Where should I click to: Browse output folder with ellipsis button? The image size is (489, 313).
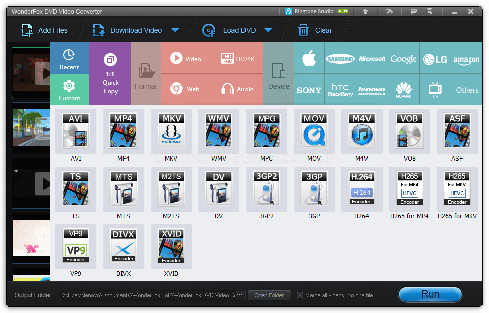coord(240,294)
